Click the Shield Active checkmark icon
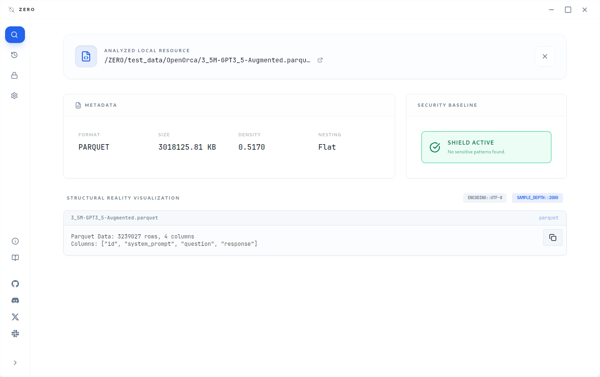The height and width of the screenshot is (377, 600). tap(435, 147)
